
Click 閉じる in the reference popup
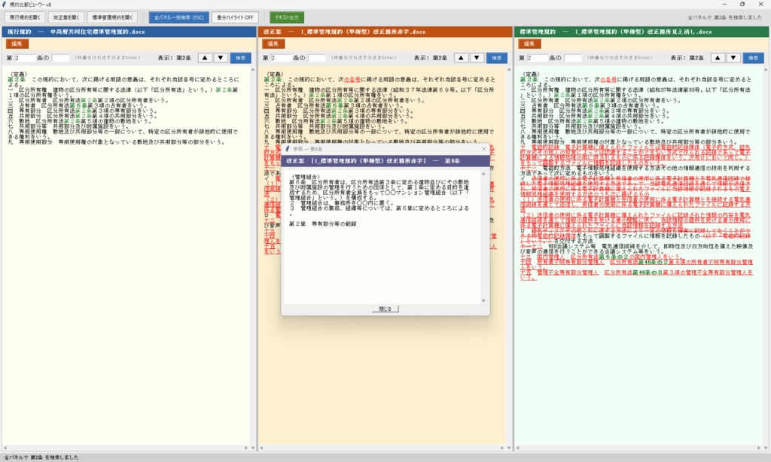(385, 309)
